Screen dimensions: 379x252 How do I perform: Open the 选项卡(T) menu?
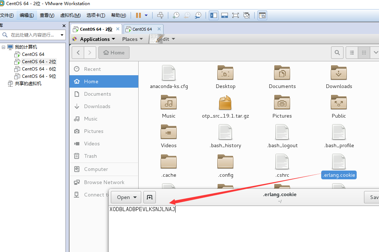pos(96,15)
